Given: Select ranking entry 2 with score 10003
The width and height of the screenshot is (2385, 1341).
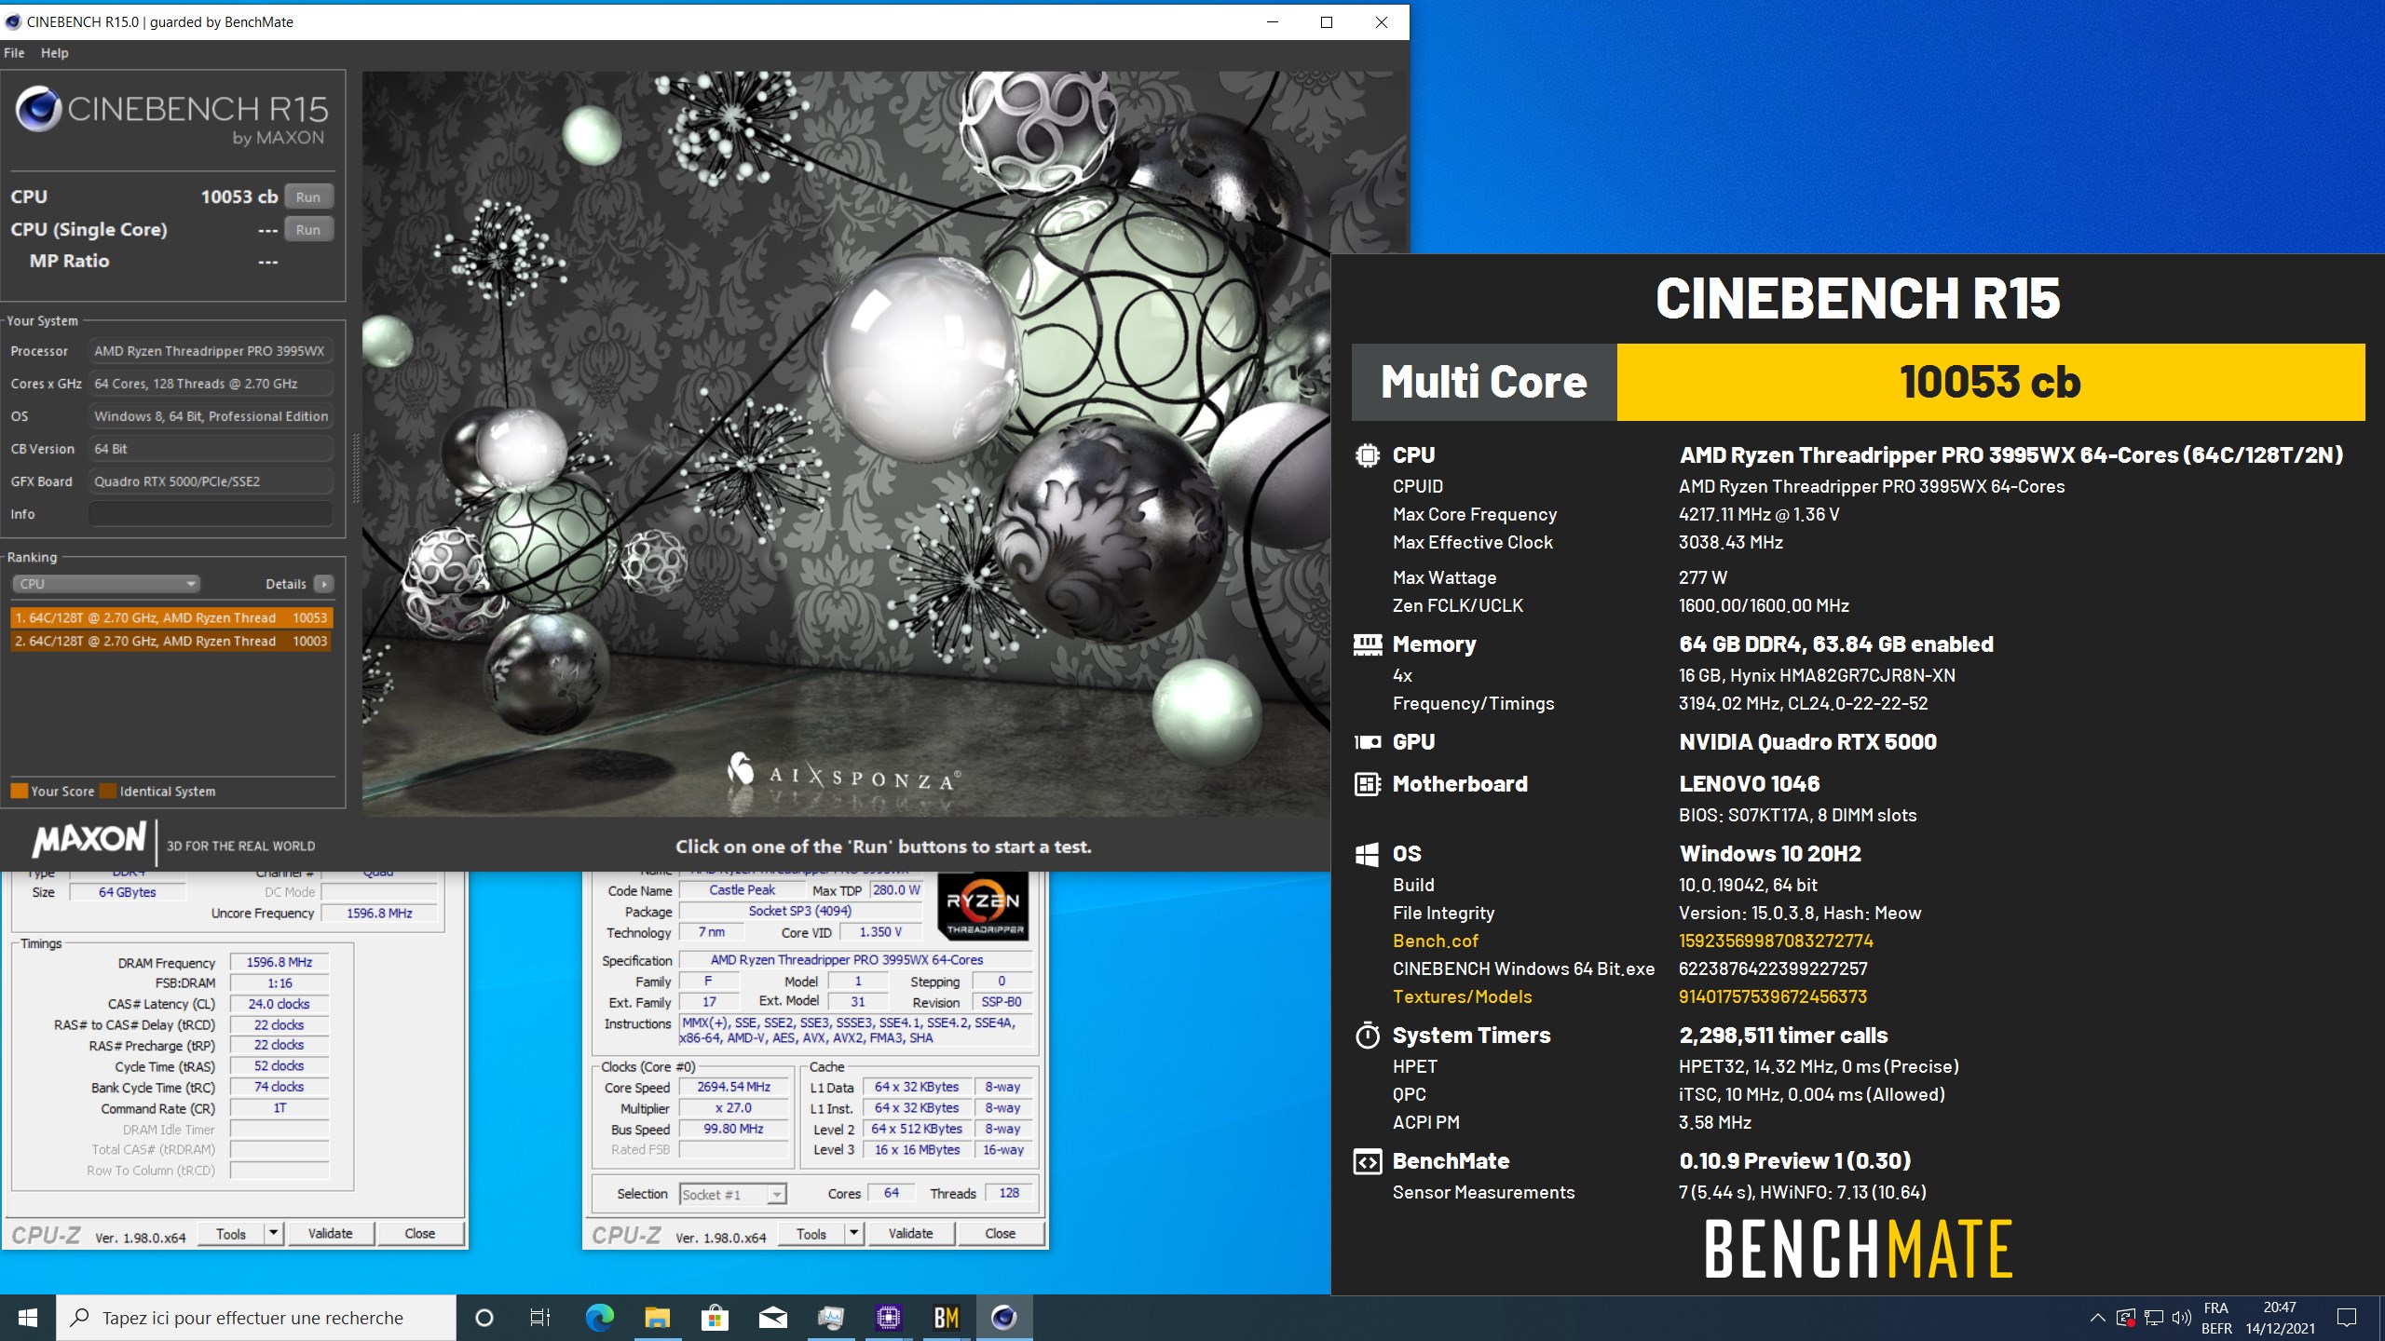Looking at the screenshot, I should 171,641.
